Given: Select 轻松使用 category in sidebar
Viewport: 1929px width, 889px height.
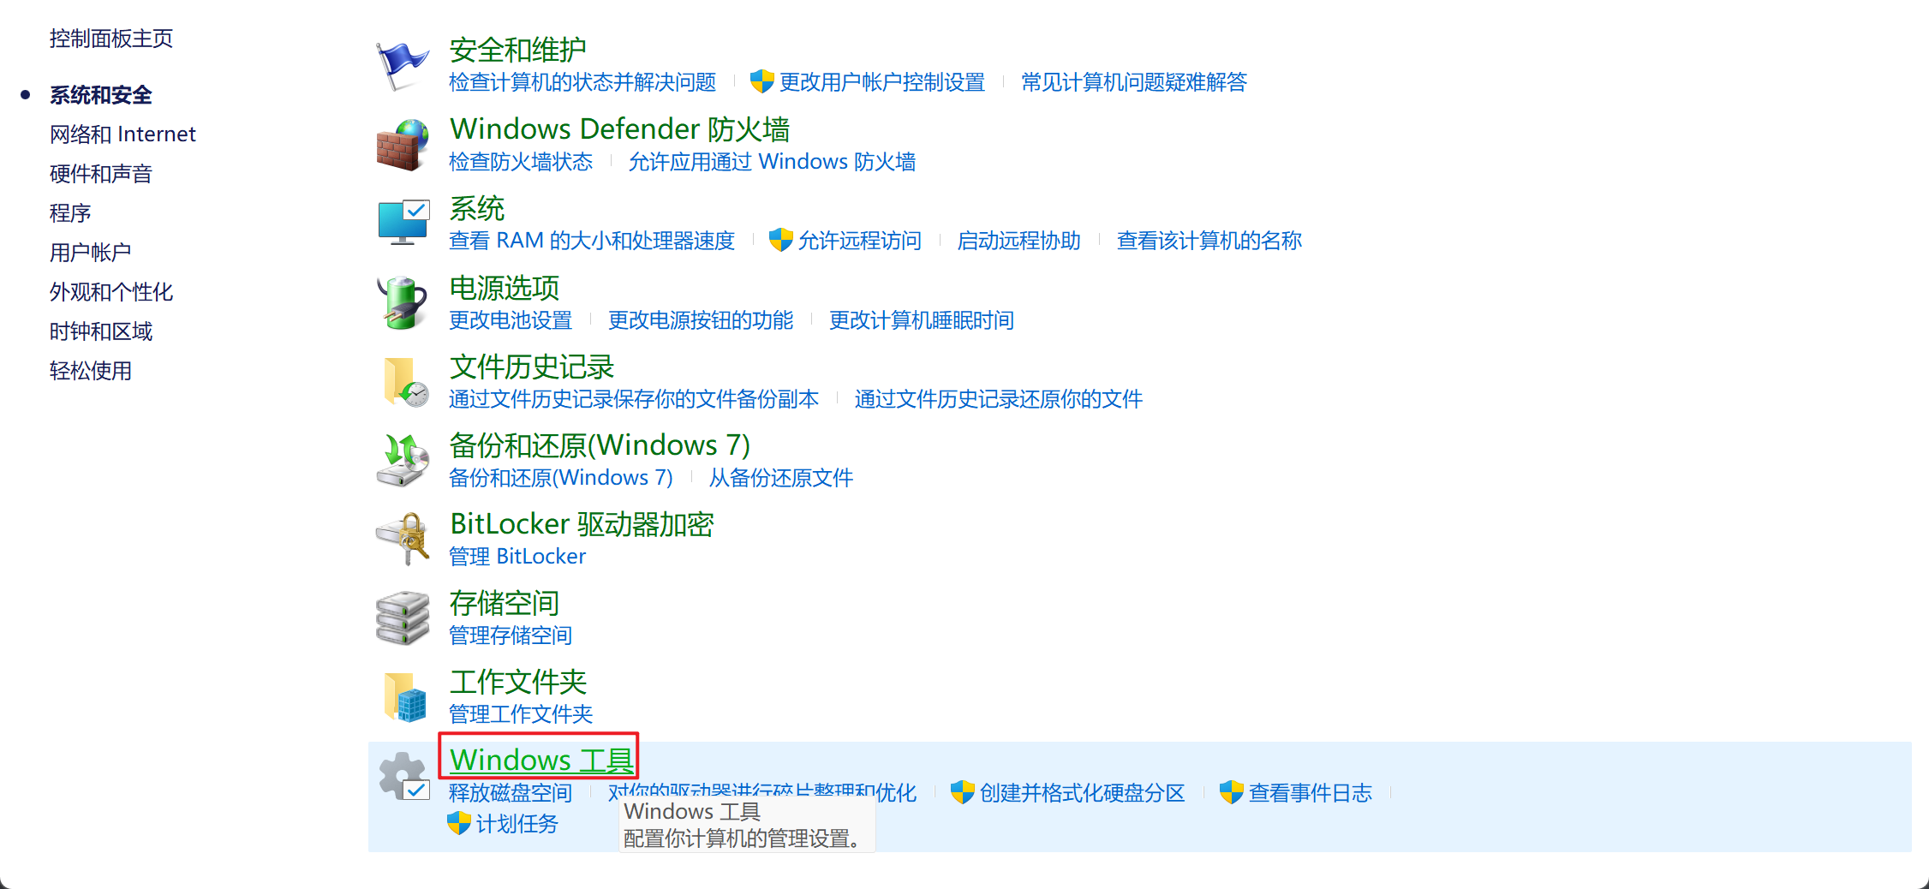Looking at the screenshot, I should click(91, 370).
